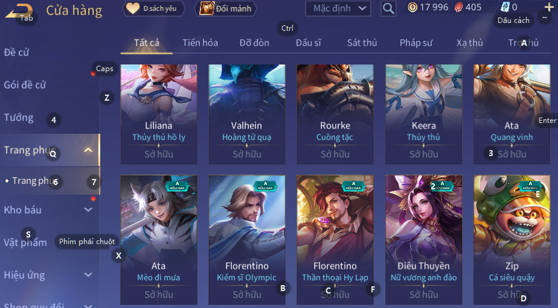
Task: Click the back arrow icon beside Cửa hàng
Action: [19, 11]
